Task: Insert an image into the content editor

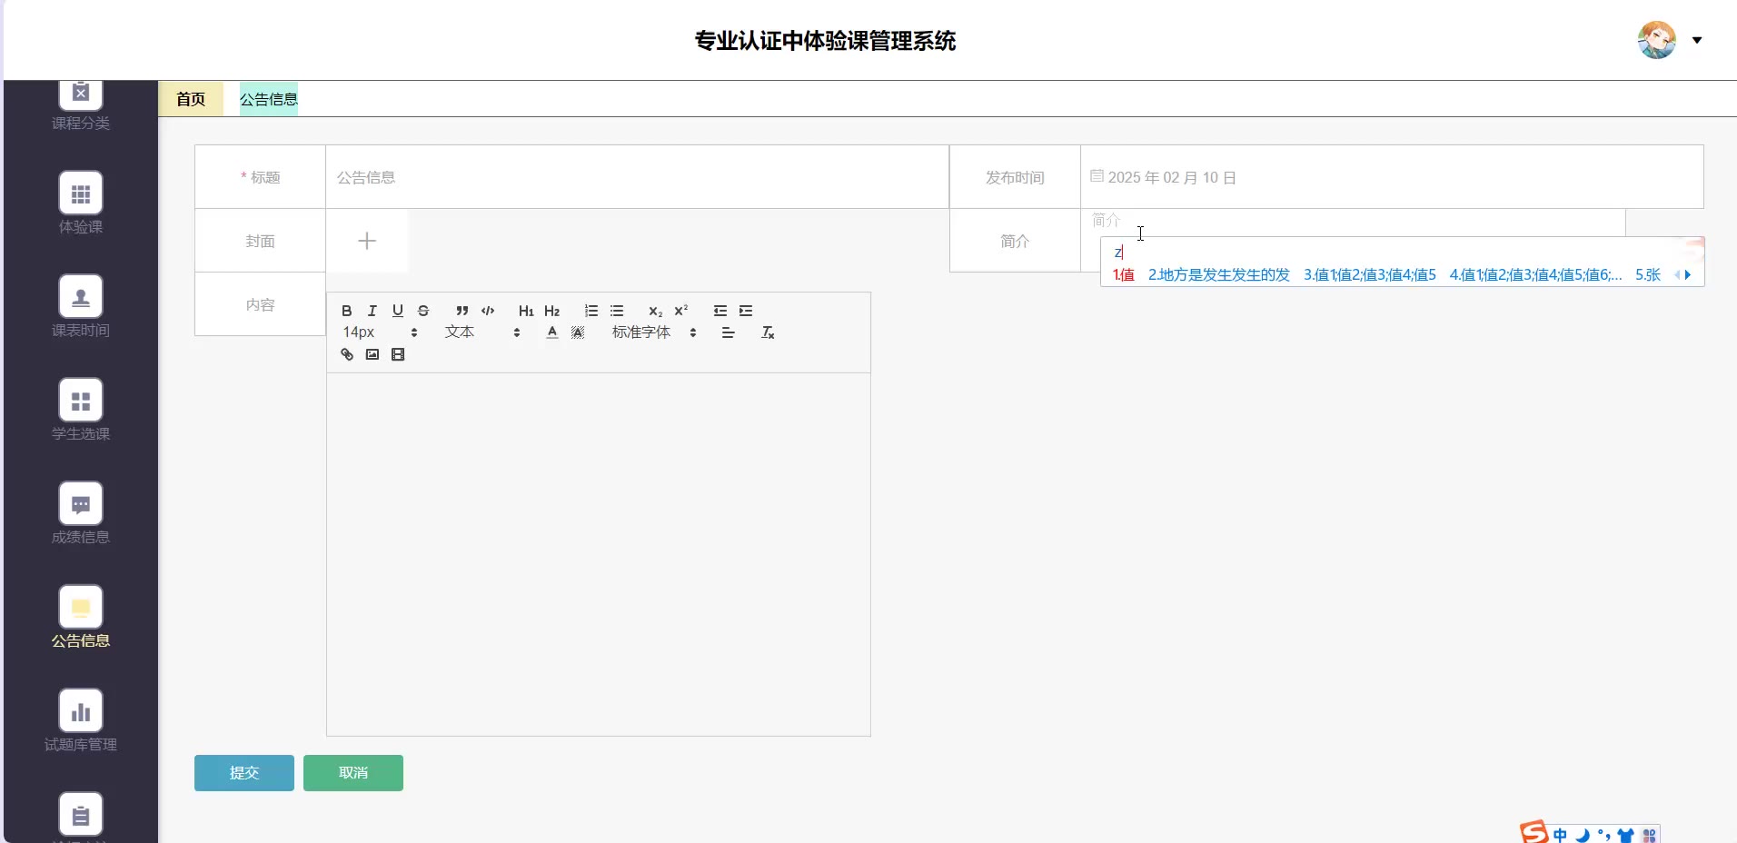Action: coord(372,354)
